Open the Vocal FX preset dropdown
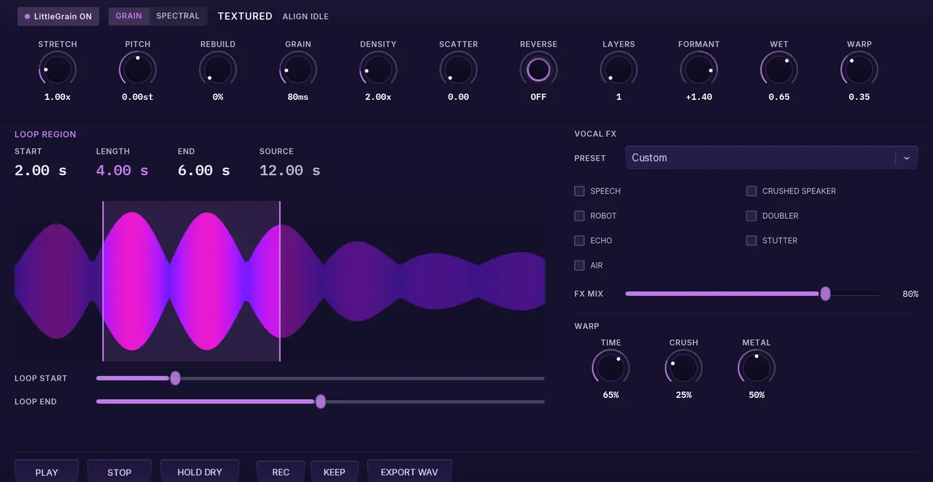 [x=771, y=158]
